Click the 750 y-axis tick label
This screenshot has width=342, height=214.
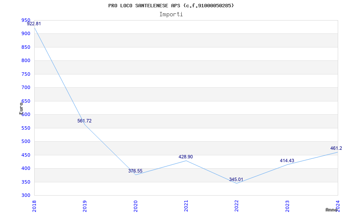(x=26, y=74)
